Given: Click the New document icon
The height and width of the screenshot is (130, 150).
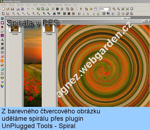Looking at the screenshot, I should pyautogui.click(x=4, y=9).
